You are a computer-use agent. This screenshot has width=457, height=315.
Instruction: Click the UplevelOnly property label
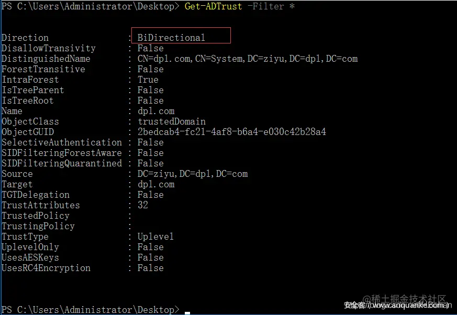(30, 247)
